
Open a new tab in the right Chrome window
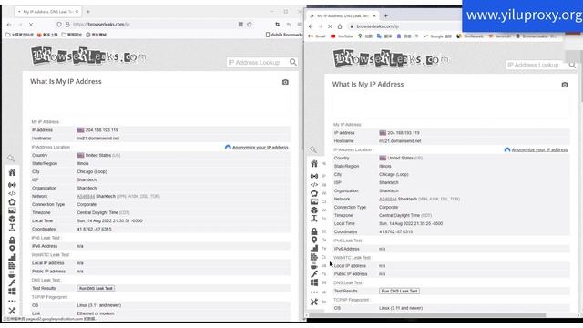tap(385, 15)
